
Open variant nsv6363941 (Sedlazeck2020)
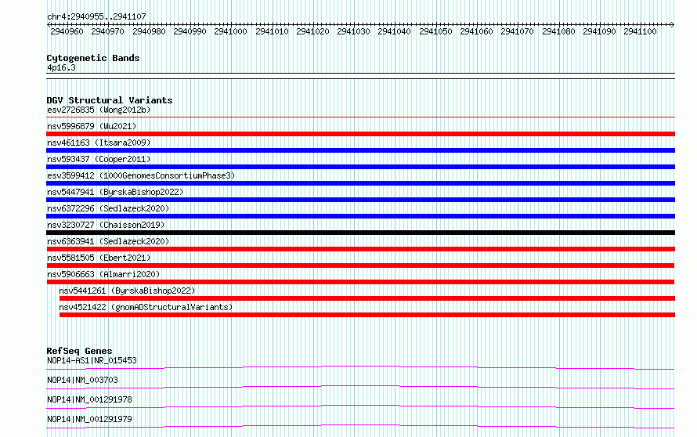coord(108,241)
